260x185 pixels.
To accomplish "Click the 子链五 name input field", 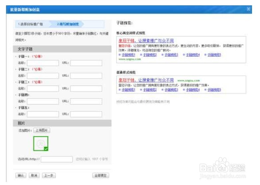I will pos(43,114).
